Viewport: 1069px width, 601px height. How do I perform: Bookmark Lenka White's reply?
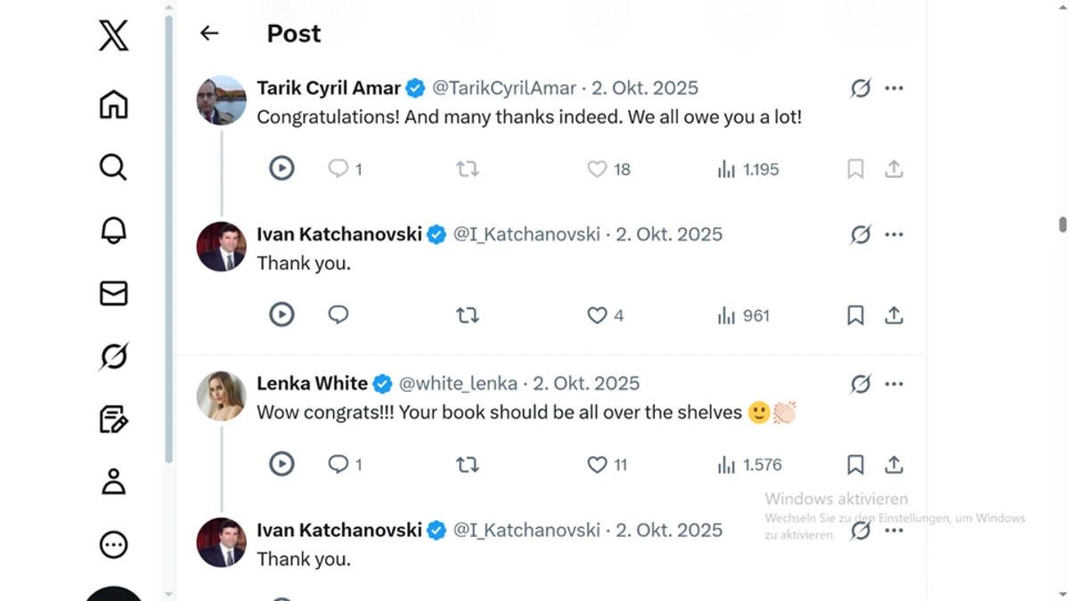[x=855, y=465]
